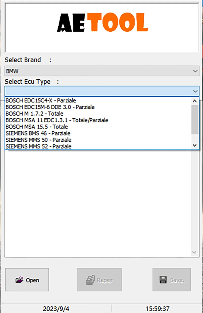Image resolution: width=203 pixels, height=313 pixels.
Task: Collapse the Select Ecu Type dropdown arrow
Action: 195,91
